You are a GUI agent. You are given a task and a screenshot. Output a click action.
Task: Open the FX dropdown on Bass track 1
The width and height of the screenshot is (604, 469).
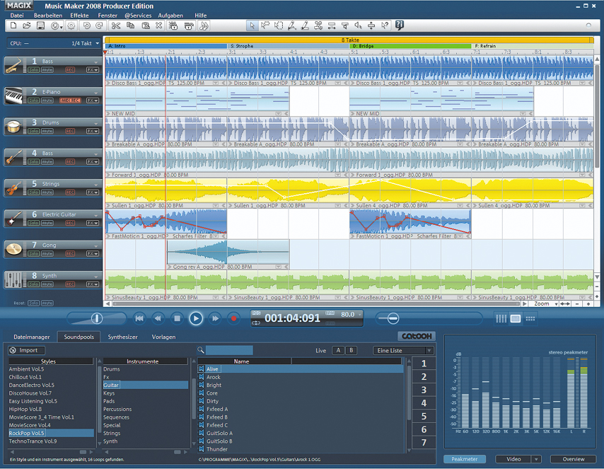pyautogui.click(x=93, y=70)
